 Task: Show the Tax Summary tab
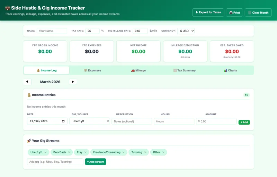pyautogui.click(x=184, y=70)
